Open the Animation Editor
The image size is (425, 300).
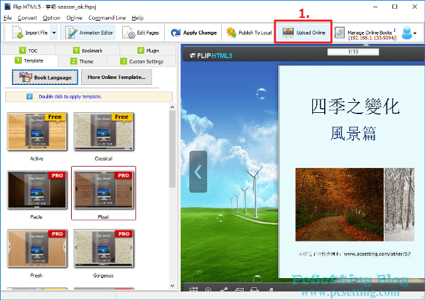point(90,33)
